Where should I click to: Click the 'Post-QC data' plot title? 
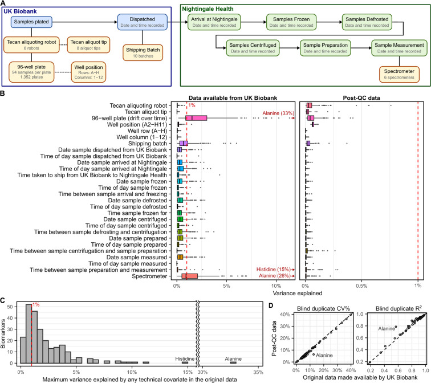pyautogui.click(x=361, y=98)
